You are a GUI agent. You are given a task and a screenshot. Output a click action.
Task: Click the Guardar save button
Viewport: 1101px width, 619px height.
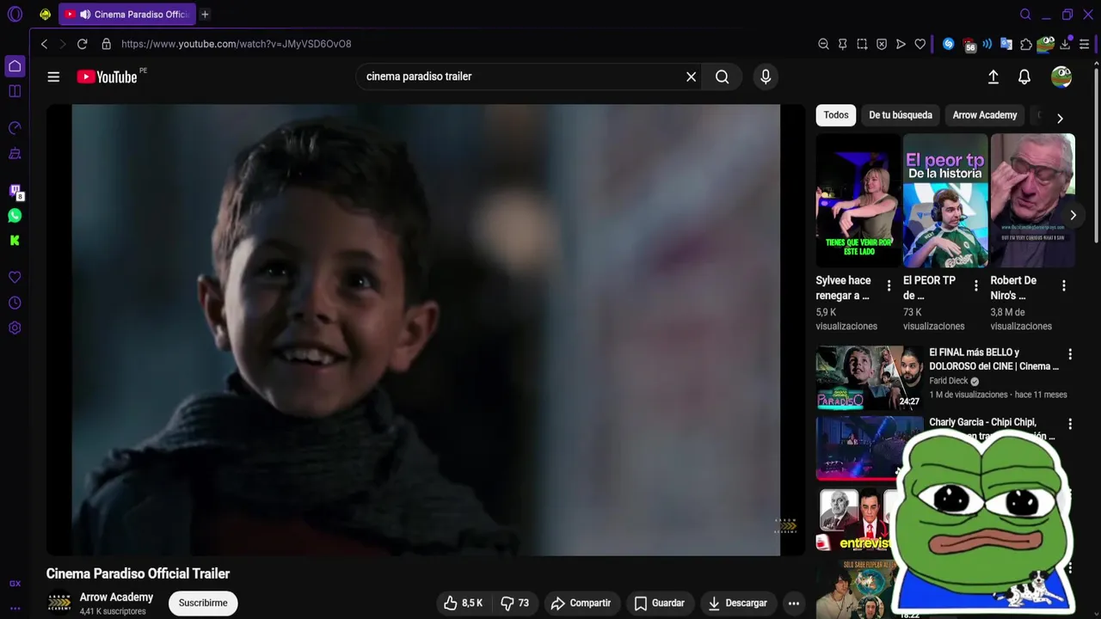click(660, 603)
